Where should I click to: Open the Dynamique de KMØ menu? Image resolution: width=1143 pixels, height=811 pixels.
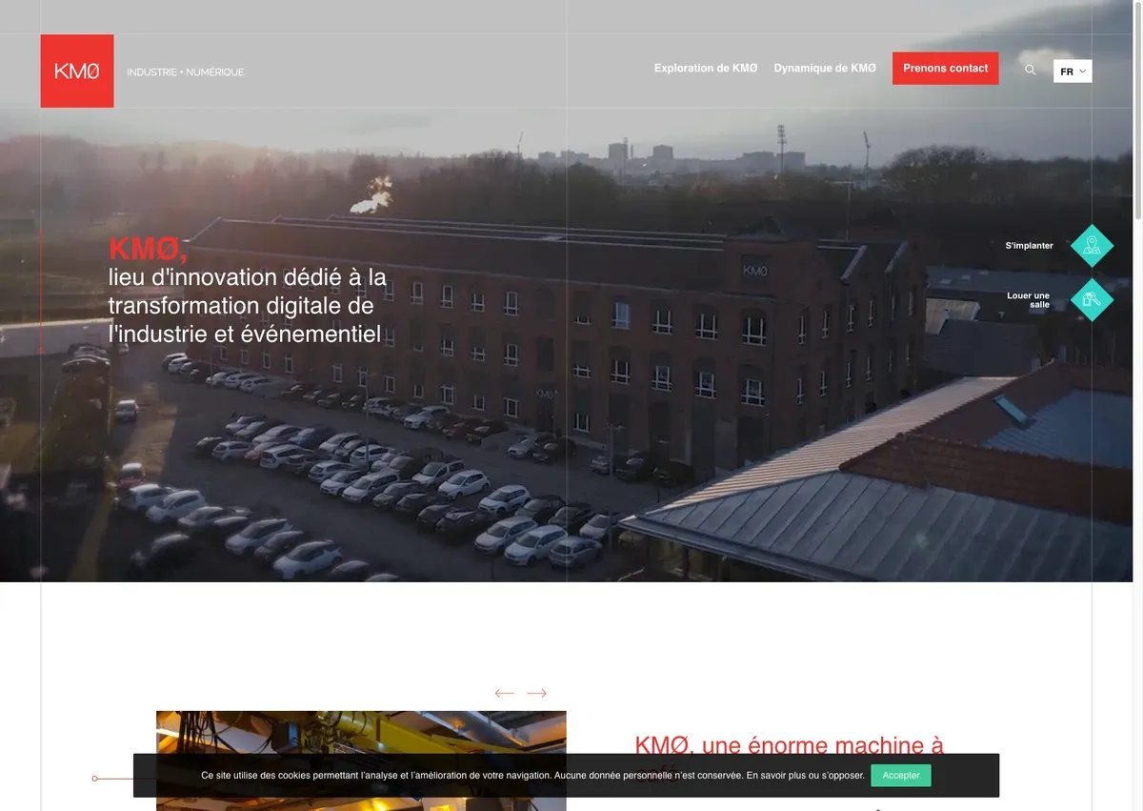pos(825,69)
